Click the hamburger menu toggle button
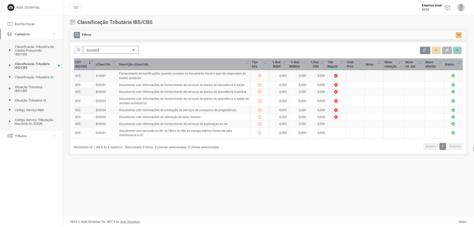Image resolution: width=474 pixels, height=227 pixels. [x=75, y=7]
